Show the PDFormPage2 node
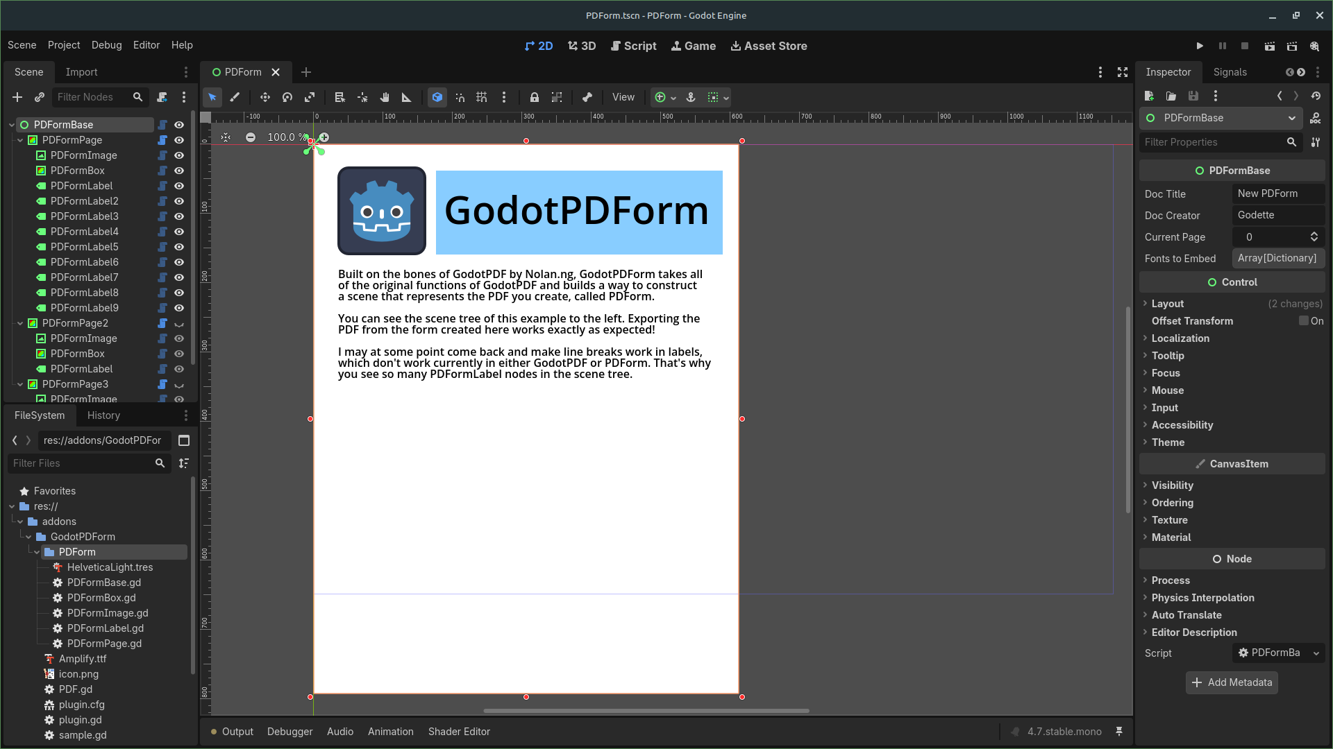Screen dimensions: 1333x749 (x=179, y=323)
